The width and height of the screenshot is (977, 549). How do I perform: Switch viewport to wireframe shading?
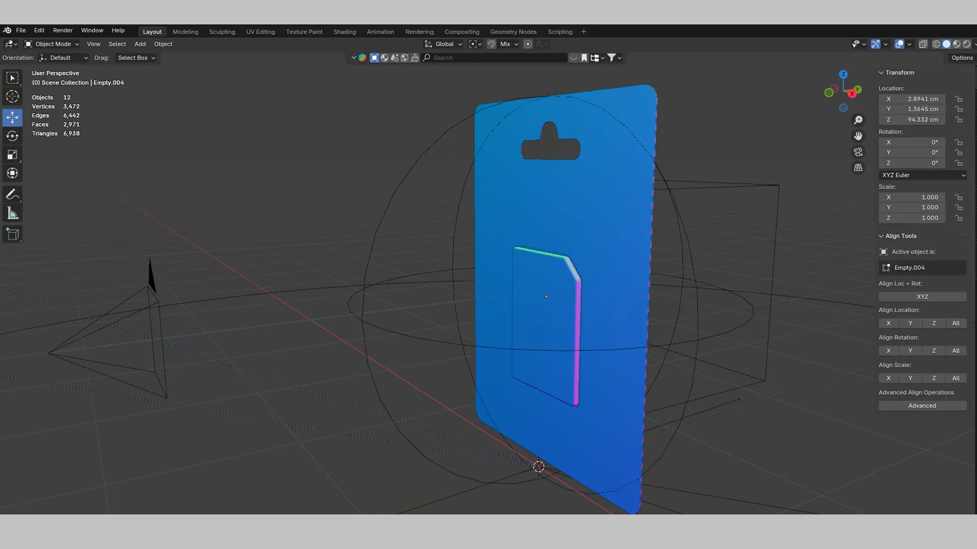click(x=936, y=44)
